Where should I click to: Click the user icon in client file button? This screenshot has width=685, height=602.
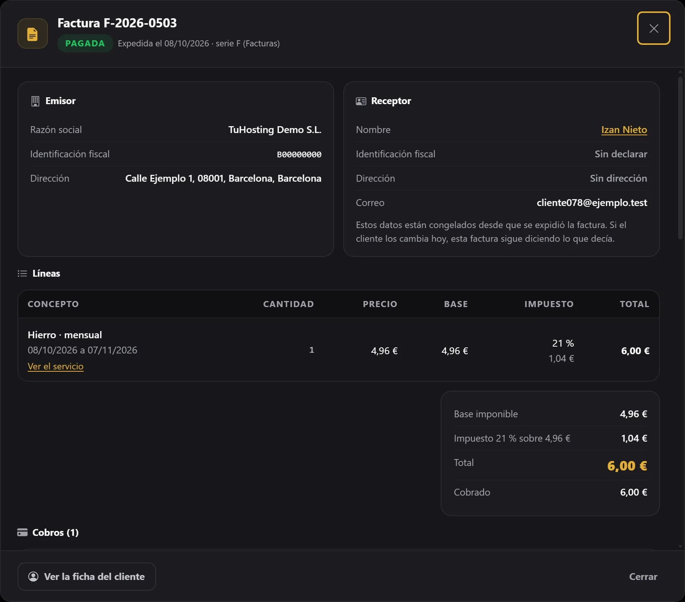[x=33, y=577]
